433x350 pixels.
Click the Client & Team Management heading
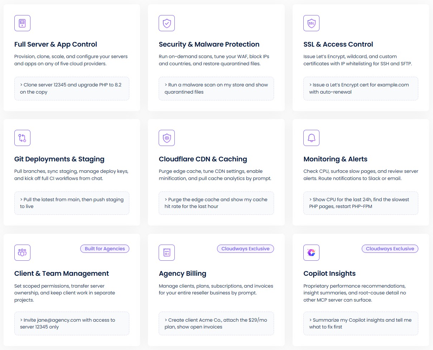click(62, 274)
